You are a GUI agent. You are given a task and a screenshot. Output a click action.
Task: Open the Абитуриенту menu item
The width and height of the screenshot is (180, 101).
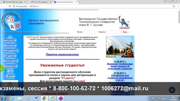(x=10, y=50)
